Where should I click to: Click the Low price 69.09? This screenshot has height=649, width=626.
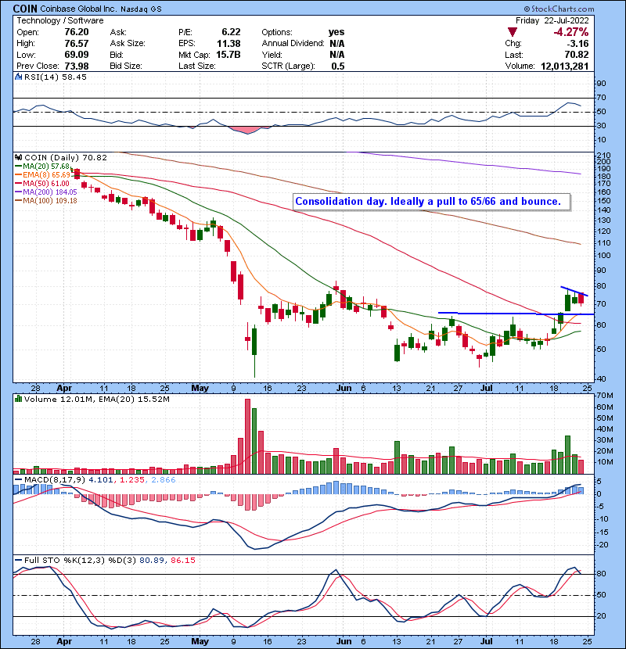[77, 55]
